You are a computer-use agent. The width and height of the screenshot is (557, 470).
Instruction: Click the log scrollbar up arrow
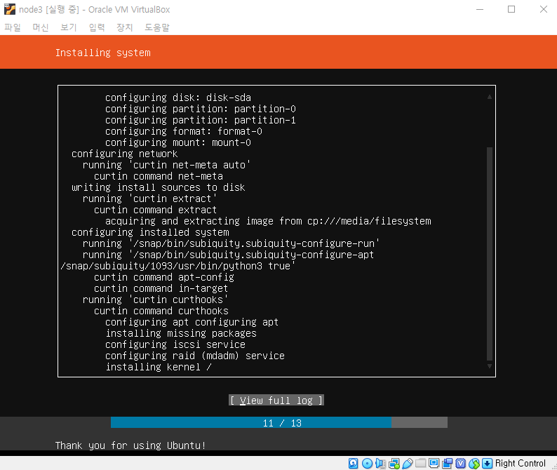(x=490, y=97)
